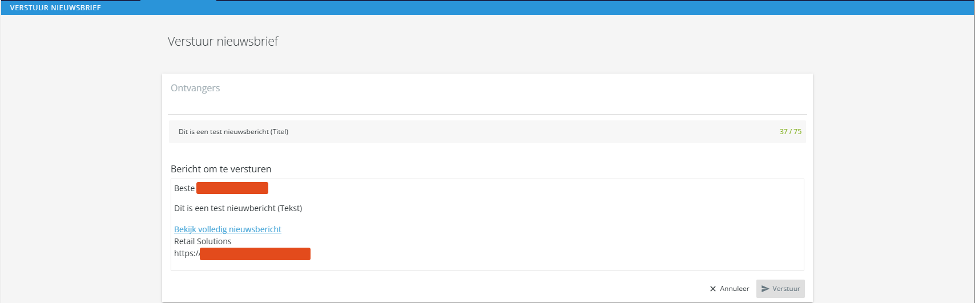Send the newsletter with the Verstuur button
Screen dimensions: 975x303
[780, 289]
